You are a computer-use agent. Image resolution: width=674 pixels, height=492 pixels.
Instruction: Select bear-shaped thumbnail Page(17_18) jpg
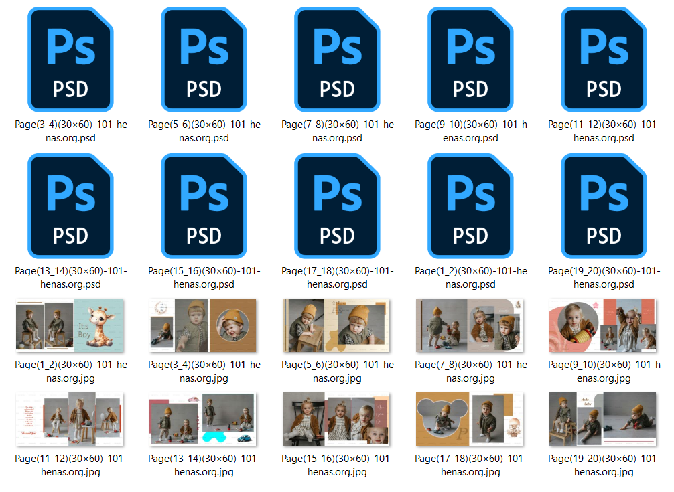[x=470, y=419]
